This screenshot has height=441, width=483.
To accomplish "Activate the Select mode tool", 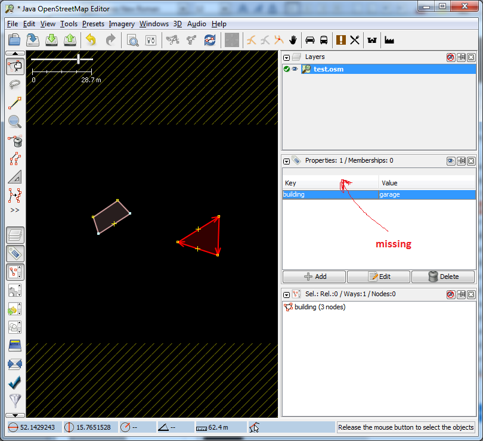I will (x=15, y=66).
